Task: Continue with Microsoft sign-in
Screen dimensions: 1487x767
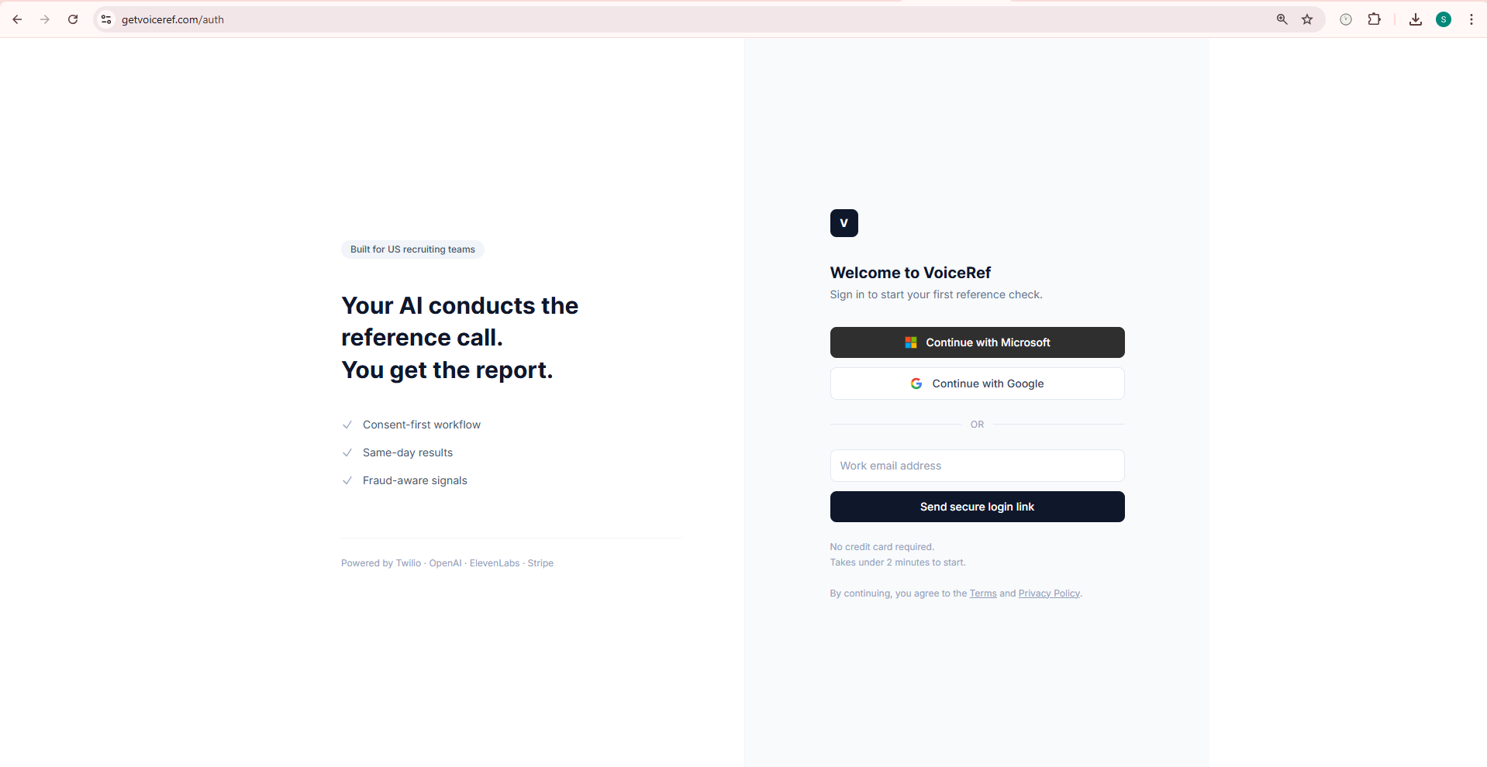Action: pos(977,342)
